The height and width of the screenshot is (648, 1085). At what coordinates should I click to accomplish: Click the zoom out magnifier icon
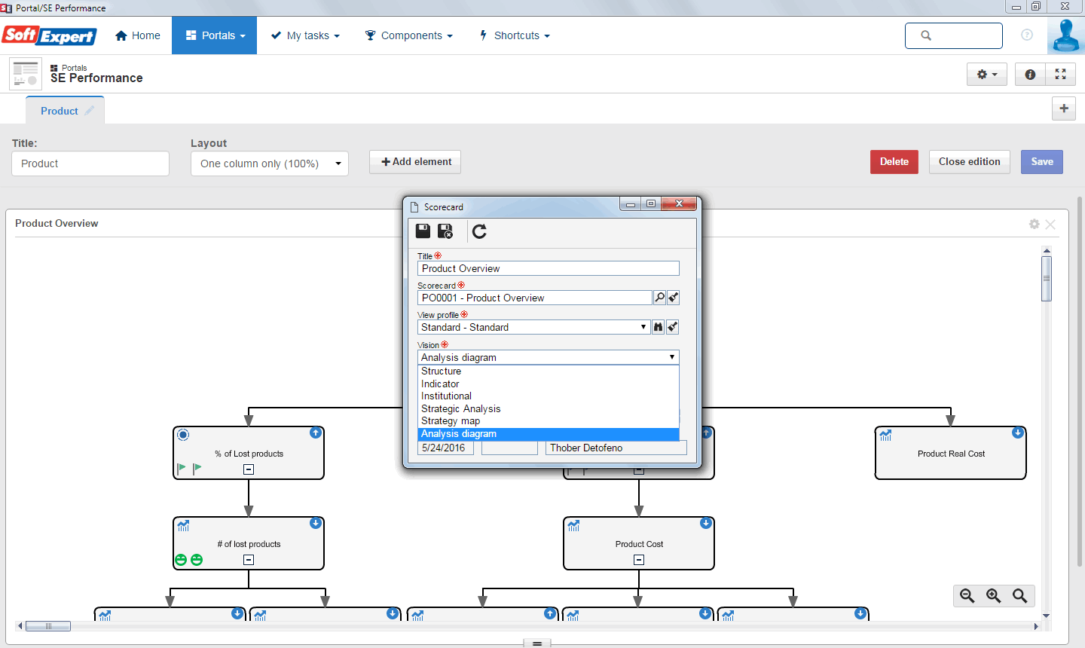pyautogui.click(x=967, y=596)
